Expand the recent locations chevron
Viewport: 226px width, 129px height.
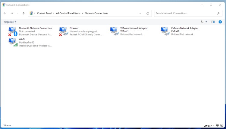tap(18, 13)
